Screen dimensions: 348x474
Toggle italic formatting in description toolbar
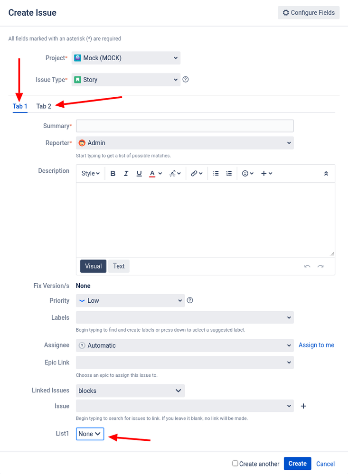(x=126, y=174)
